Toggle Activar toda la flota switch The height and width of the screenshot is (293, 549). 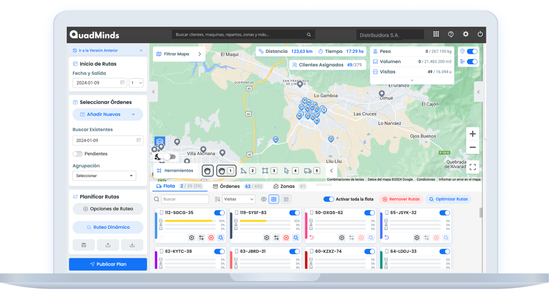(328, 199)
